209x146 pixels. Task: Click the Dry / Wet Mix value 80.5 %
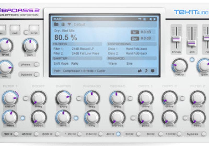[x=66, y=38]
